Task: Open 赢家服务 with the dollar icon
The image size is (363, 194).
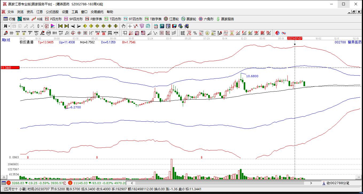Action: click(225, 19)
